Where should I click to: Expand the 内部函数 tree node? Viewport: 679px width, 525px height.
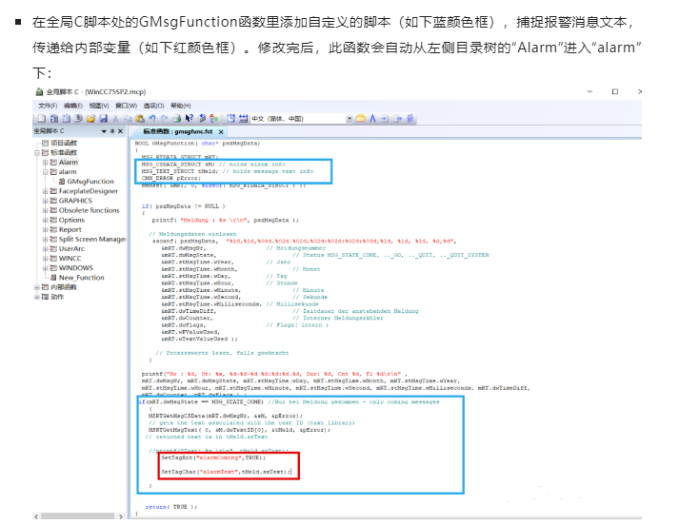point(38,286)
